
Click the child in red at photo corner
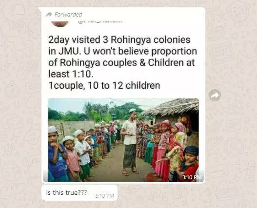pos(191,164)
